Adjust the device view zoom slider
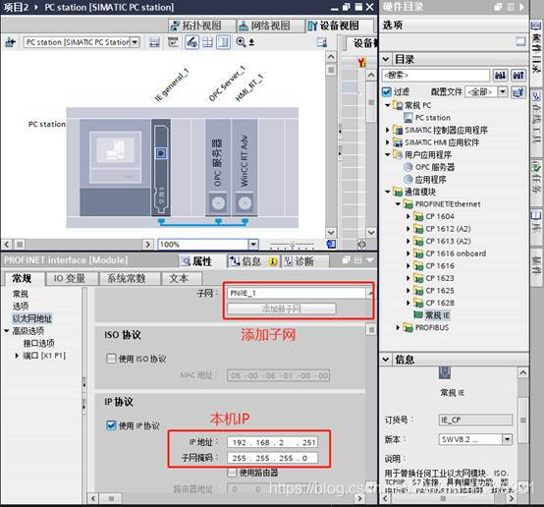 pos(293,245)
